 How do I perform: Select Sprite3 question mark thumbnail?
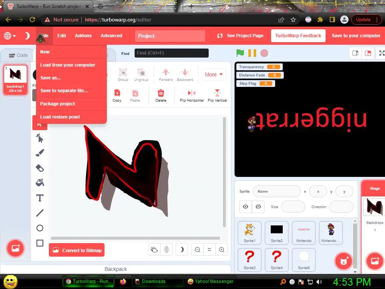pyautogui.click(x=250, y=260)
